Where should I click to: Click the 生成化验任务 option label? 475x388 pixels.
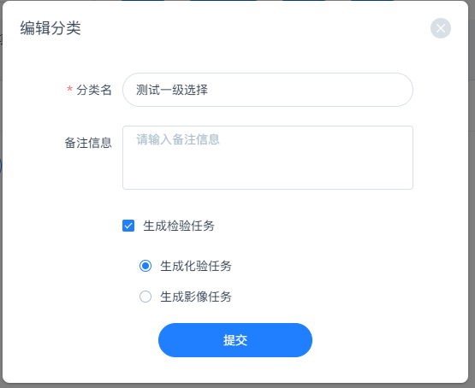pos(196,266)
